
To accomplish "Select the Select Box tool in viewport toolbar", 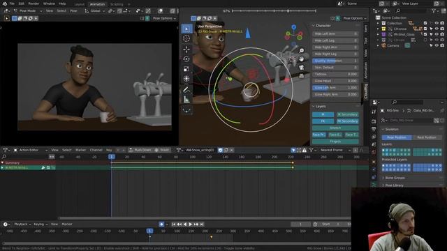I will coord(186,29).
